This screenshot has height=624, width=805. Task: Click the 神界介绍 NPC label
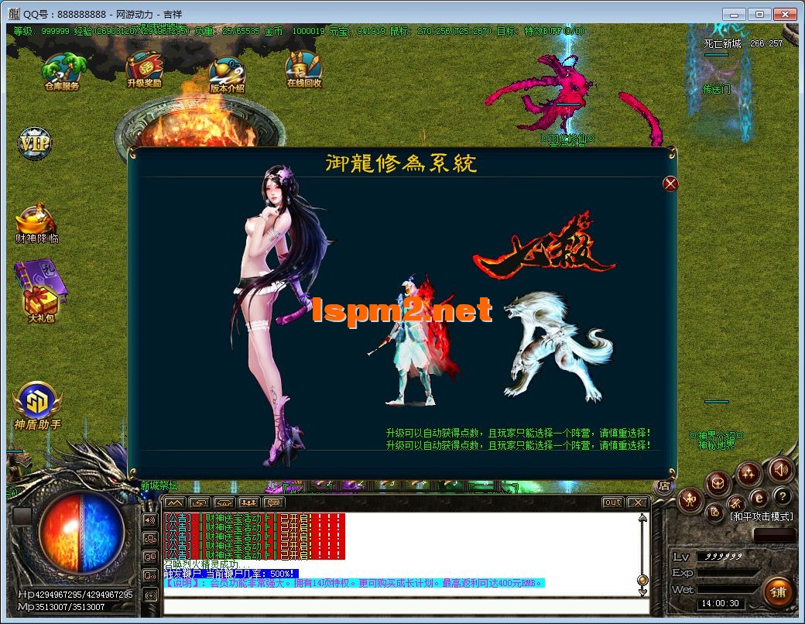(x=716, y=435)
